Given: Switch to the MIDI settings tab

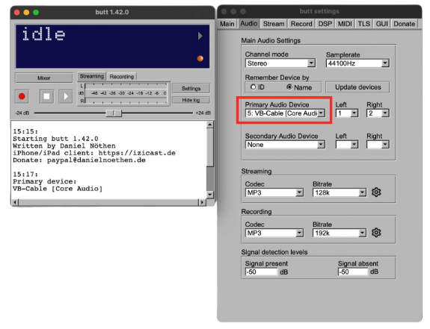Looking at the screenshot, I should pyautogui.click(x=345, y=24).
